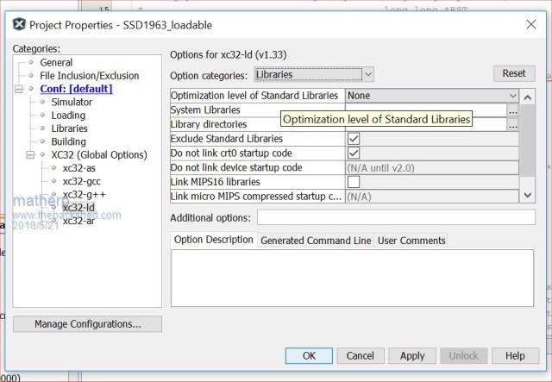Screen dimensions: 552x382
Task: Click the option description text area
Action: 353,279
